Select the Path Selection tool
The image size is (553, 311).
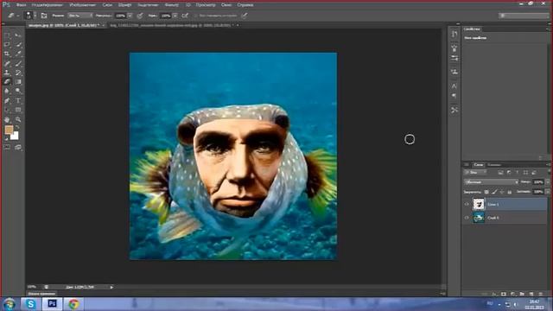pyautogui.click(x=7, y=110)
